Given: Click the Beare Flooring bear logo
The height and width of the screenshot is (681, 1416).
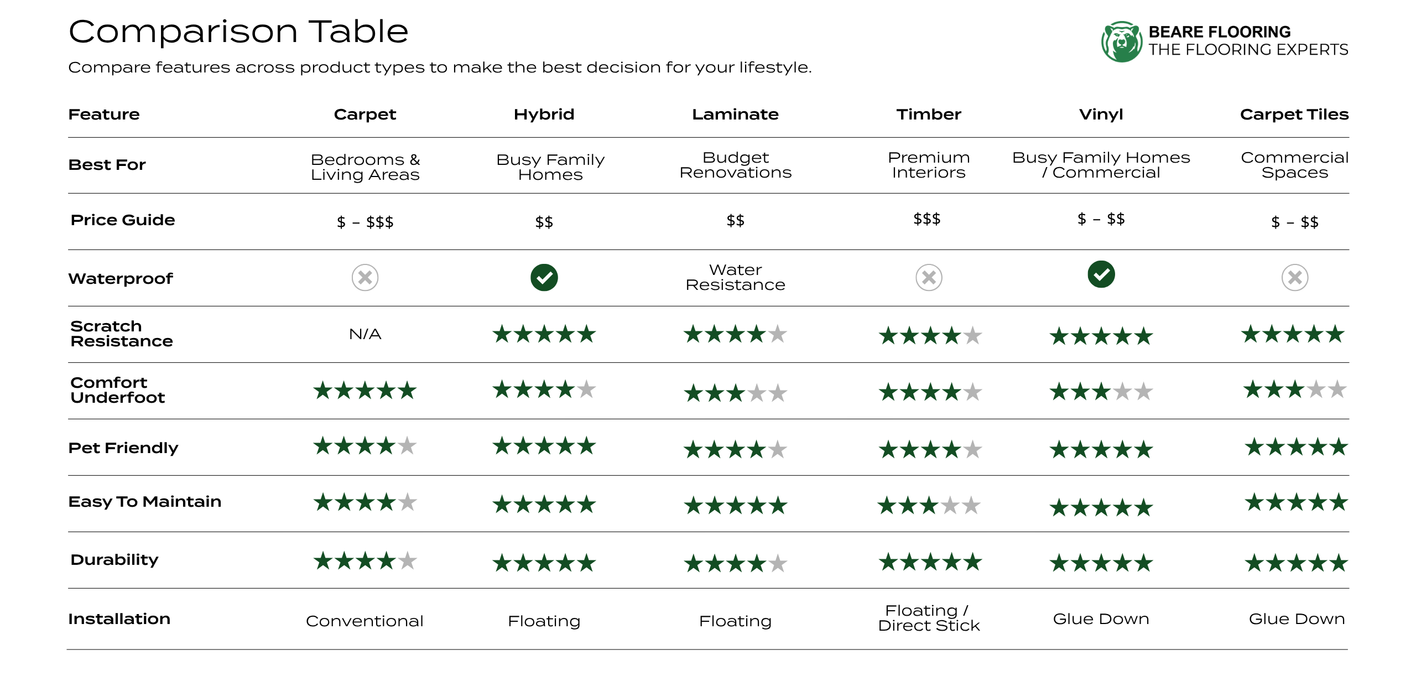Looking at the screenshot, I should coord(1121,41).
